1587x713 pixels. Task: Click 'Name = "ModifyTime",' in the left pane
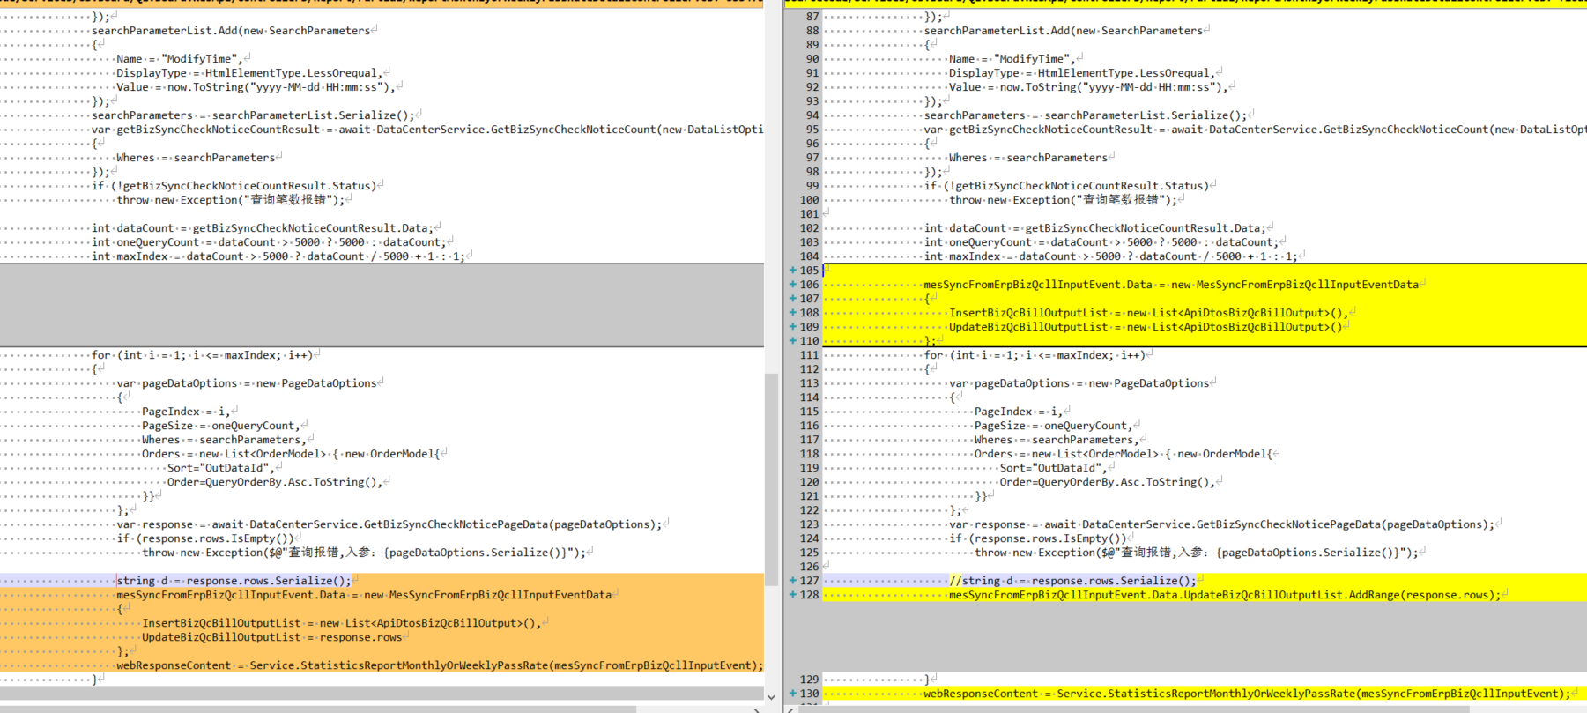click(x=179, y=59)
